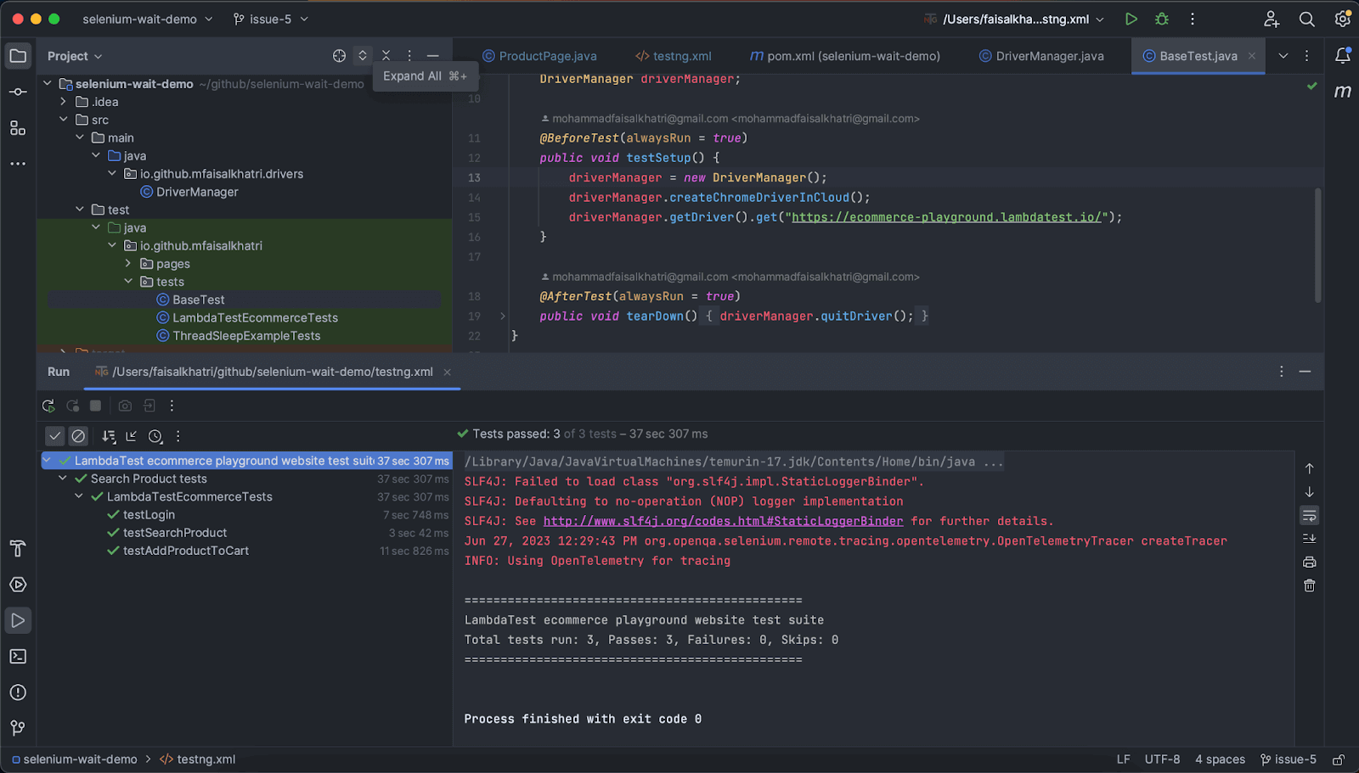
Task: Toggle Ignore test filter icon
Action: click(78, 435)
